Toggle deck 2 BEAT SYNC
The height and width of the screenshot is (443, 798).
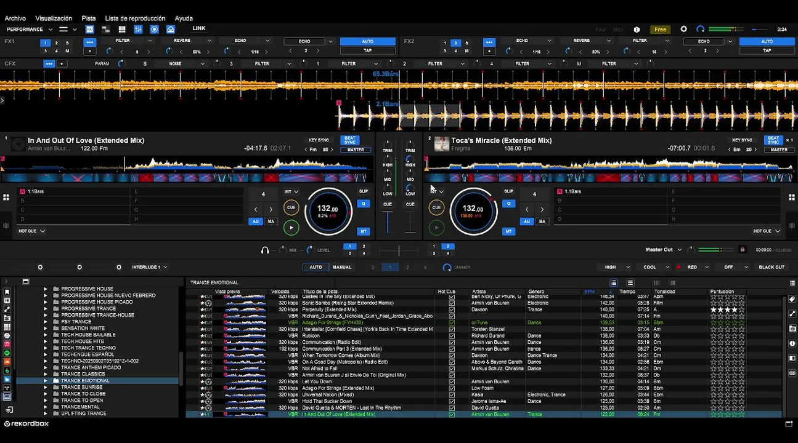coord(773,140)
